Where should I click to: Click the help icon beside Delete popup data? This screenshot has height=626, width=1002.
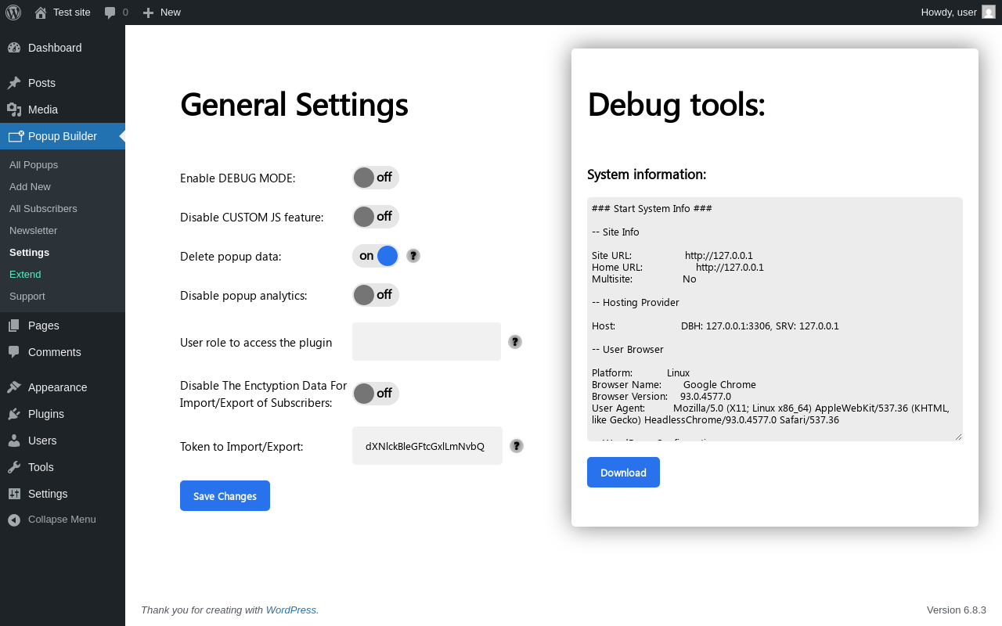413,256
